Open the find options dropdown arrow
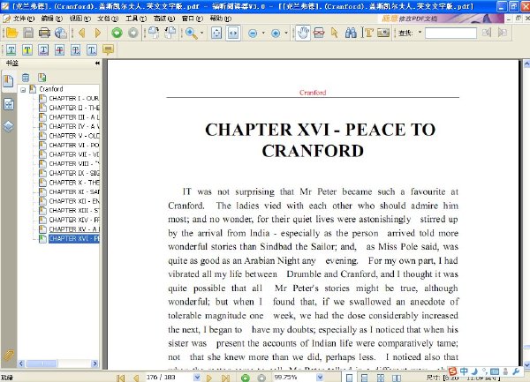This screenshot has width=530, height=382. [x=420, y=33]
